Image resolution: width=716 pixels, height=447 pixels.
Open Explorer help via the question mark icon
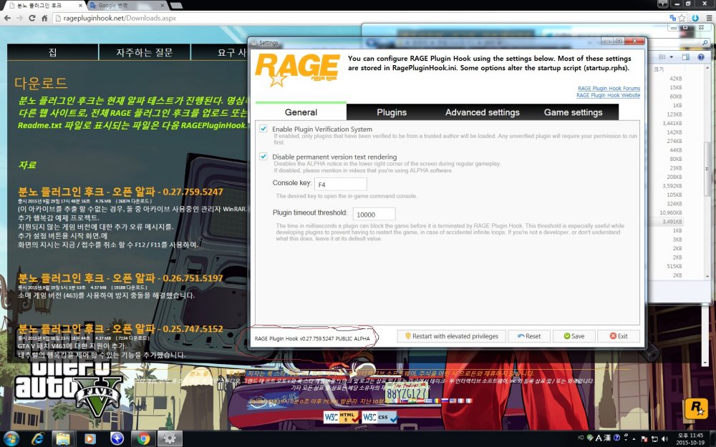[x=701, y=57]
